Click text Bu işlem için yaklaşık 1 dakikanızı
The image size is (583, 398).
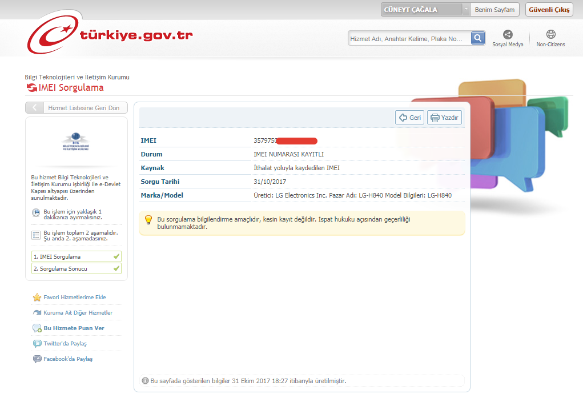tap(73, 214)
